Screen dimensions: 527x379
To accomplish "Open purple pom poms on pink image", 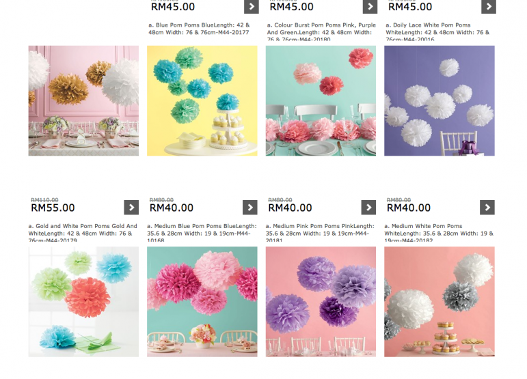I will (x=321, y=302).
